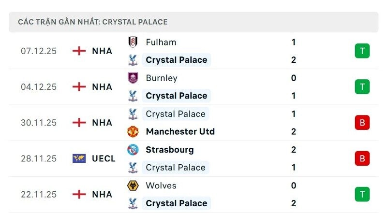Select the 04.12.25 match date
Image resolution: width=387 pixels, height=213 pixels.
(39, 87)
